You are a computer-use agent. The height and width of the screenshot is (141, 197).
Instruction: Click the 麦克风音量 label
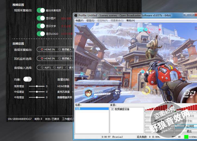[x=63, y=92]
